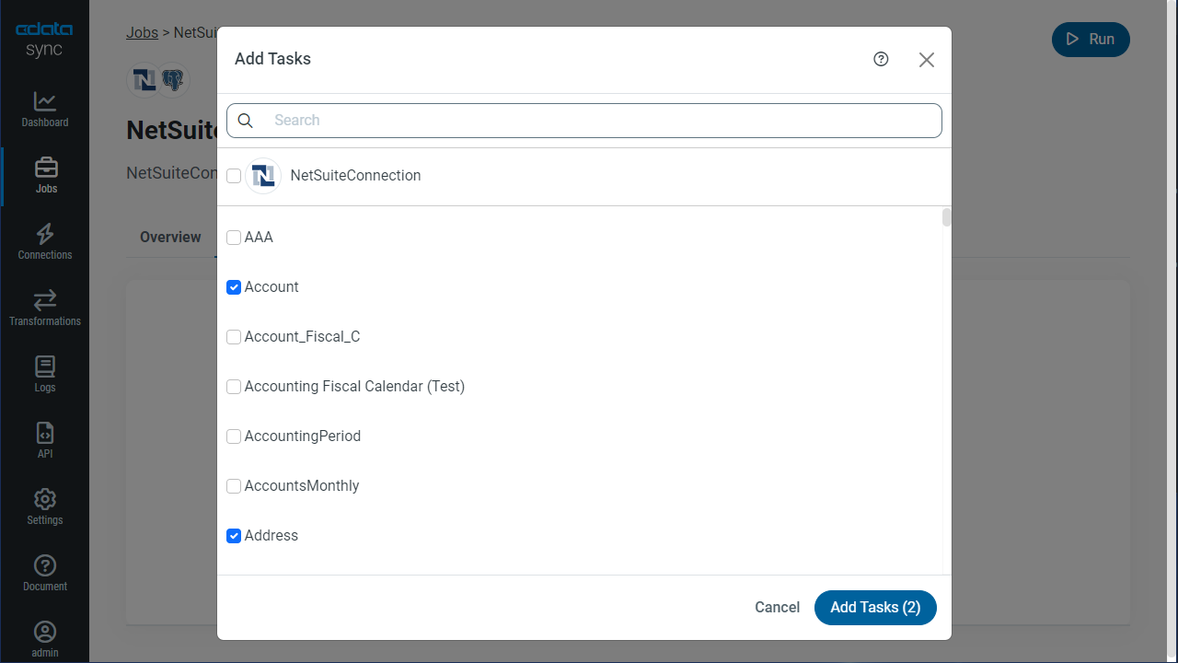
Task: Toggle the NetSuiteConnection select-all checkbox
Action: [x=234, y=176]
